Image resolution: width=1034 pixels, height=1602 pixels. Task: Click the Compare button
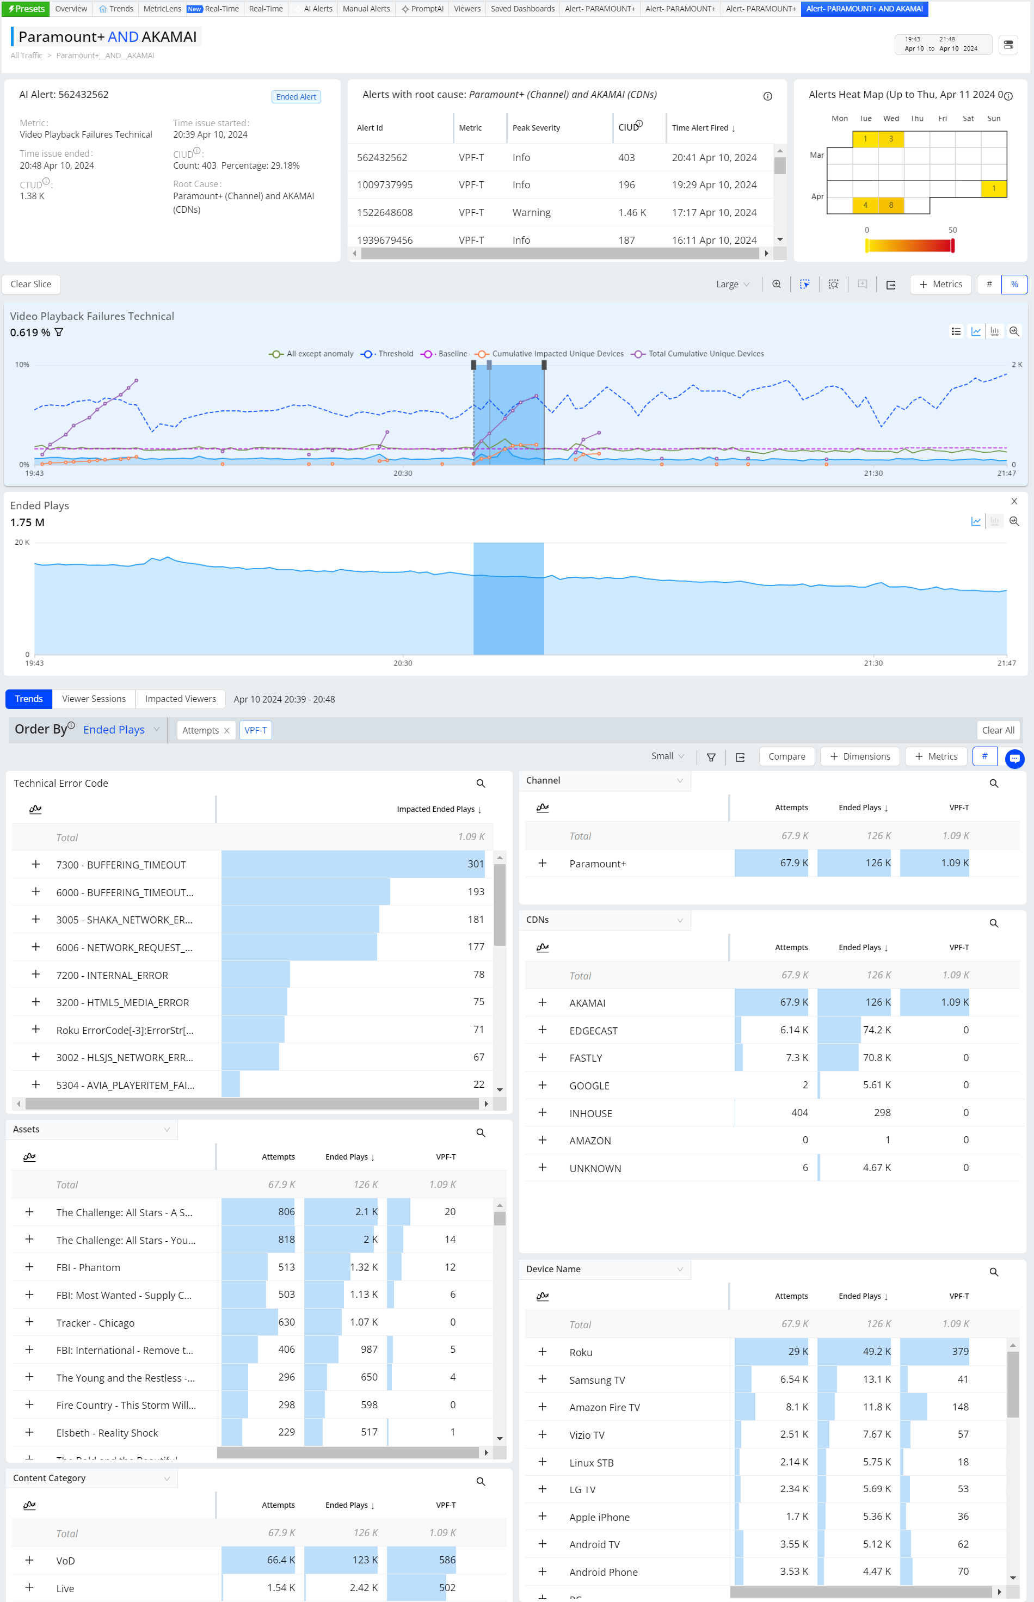pyautogui.click(x=786, y=757)
